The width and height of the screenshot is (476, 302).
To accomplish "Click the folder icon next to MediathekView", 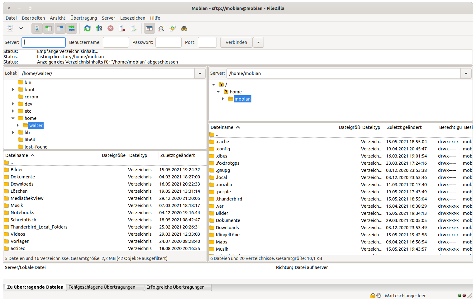I will click(x=7, y=198).
